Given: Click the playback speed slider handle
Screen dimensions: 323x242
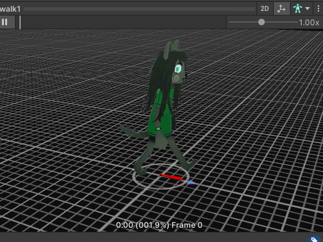Looking at the screenshot, I should (x=262, y=22).
